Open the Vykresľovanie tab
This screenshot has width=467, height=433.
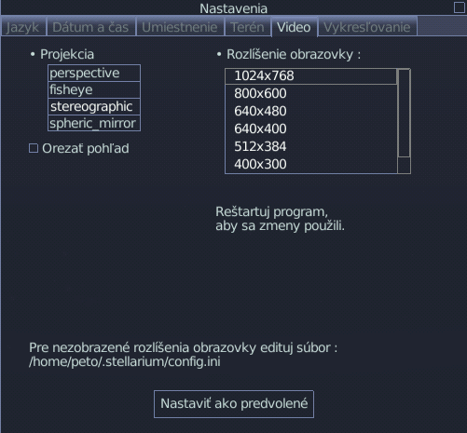tap(367, 27)
